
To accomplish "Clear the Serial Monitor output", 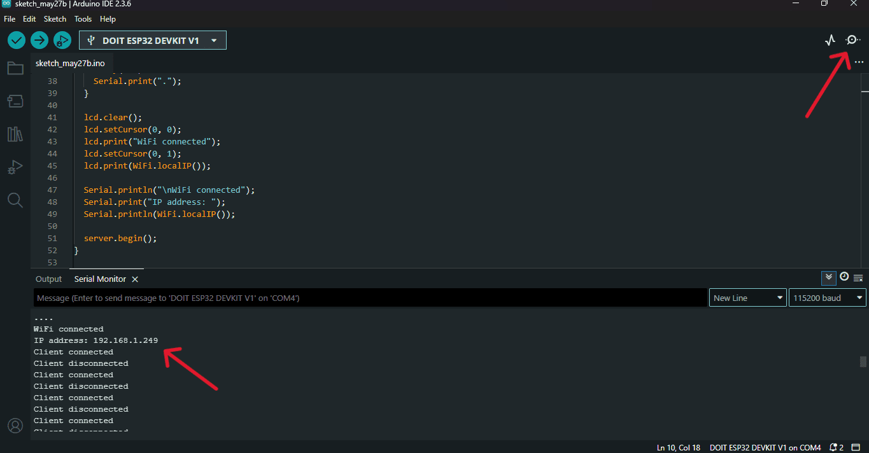I will [x=858, y=278].
